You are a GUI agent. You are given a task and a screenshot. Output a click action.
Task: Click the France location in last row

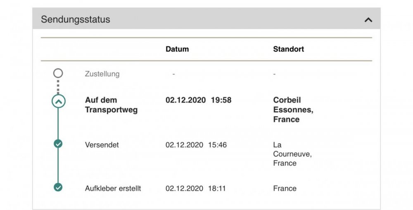click(x=285, y=189)
